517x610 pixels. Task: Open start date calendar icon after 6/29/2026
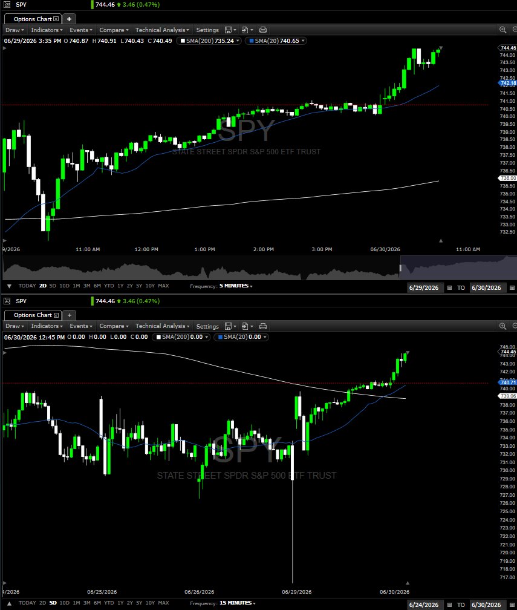pyautogui.click(x=449, y=288)
